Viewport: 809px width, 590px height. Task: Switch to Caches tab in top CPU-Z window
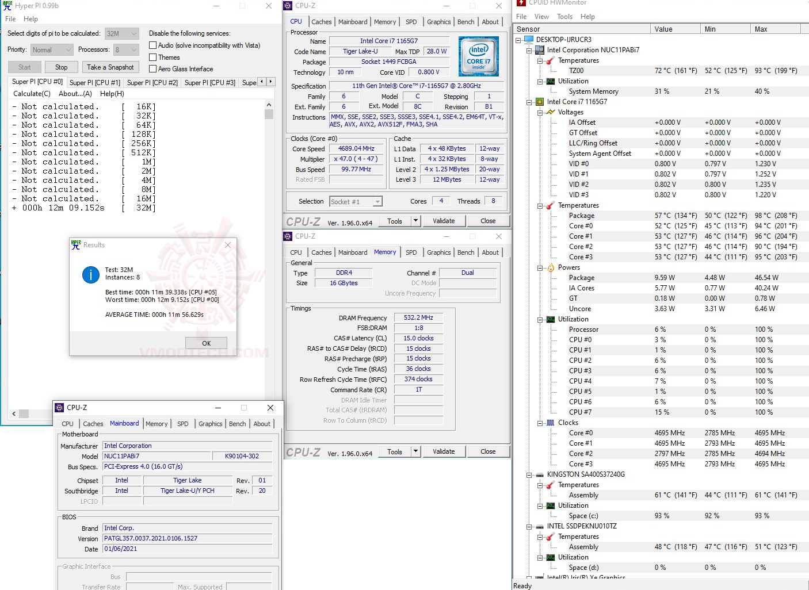322,22
